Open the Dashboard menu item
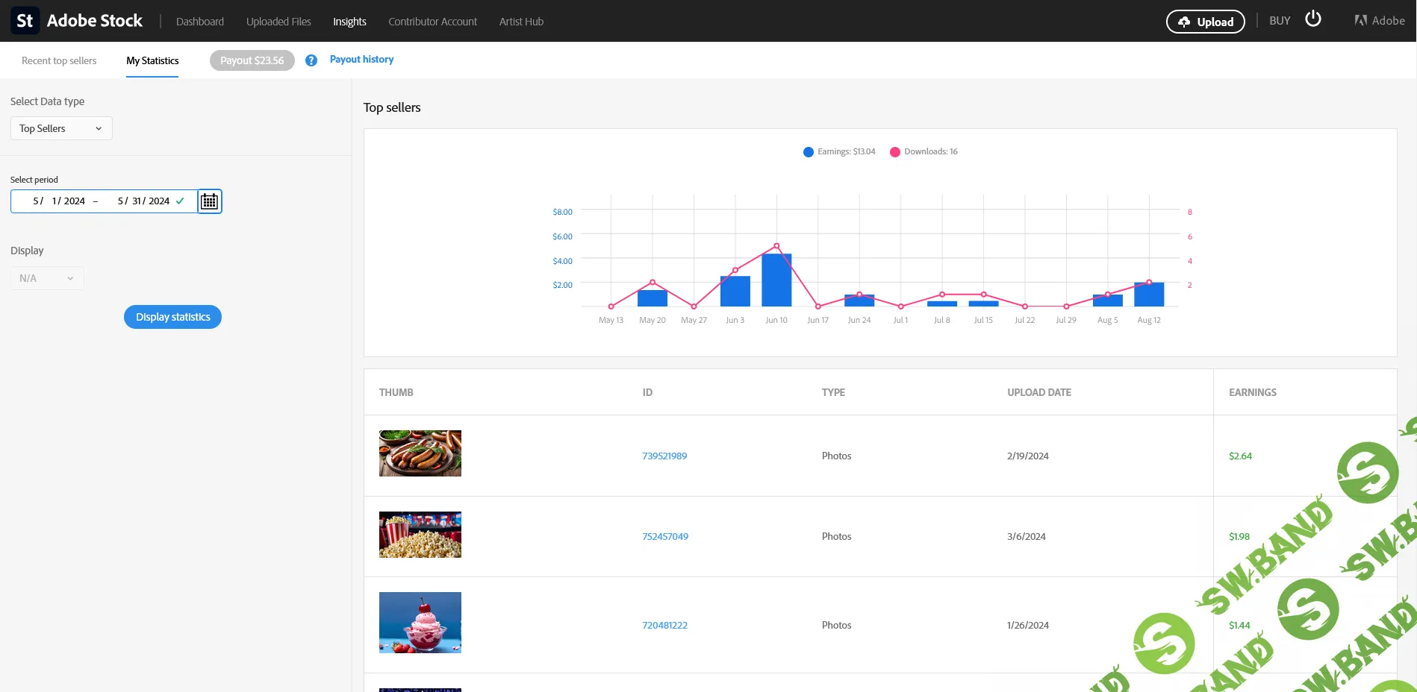Viewport: 1417px width, 692px height. coord(199,22)
